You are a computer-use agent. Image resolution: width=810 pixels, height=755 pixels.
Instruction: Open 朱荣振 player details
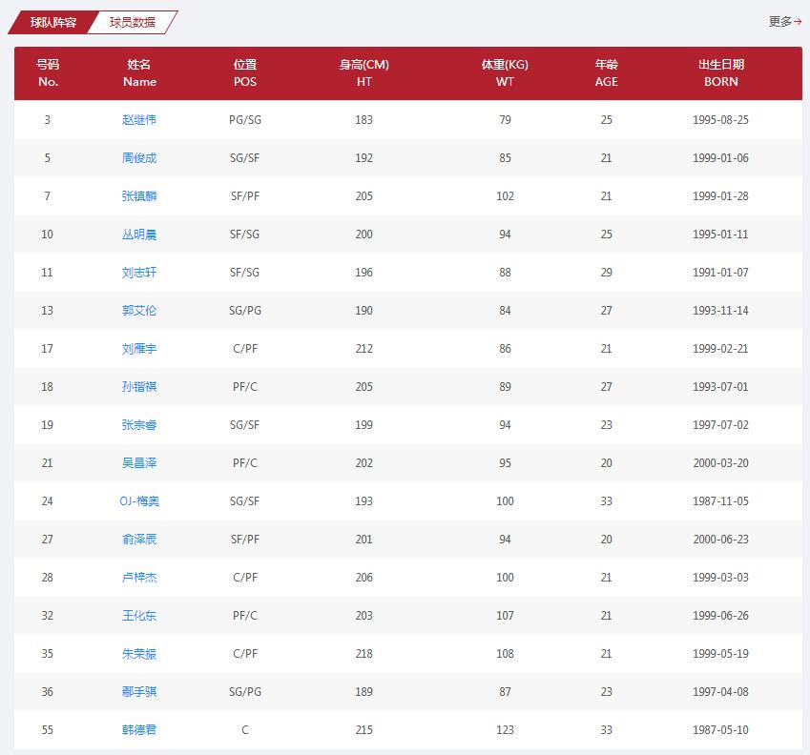tap(139, 654)
